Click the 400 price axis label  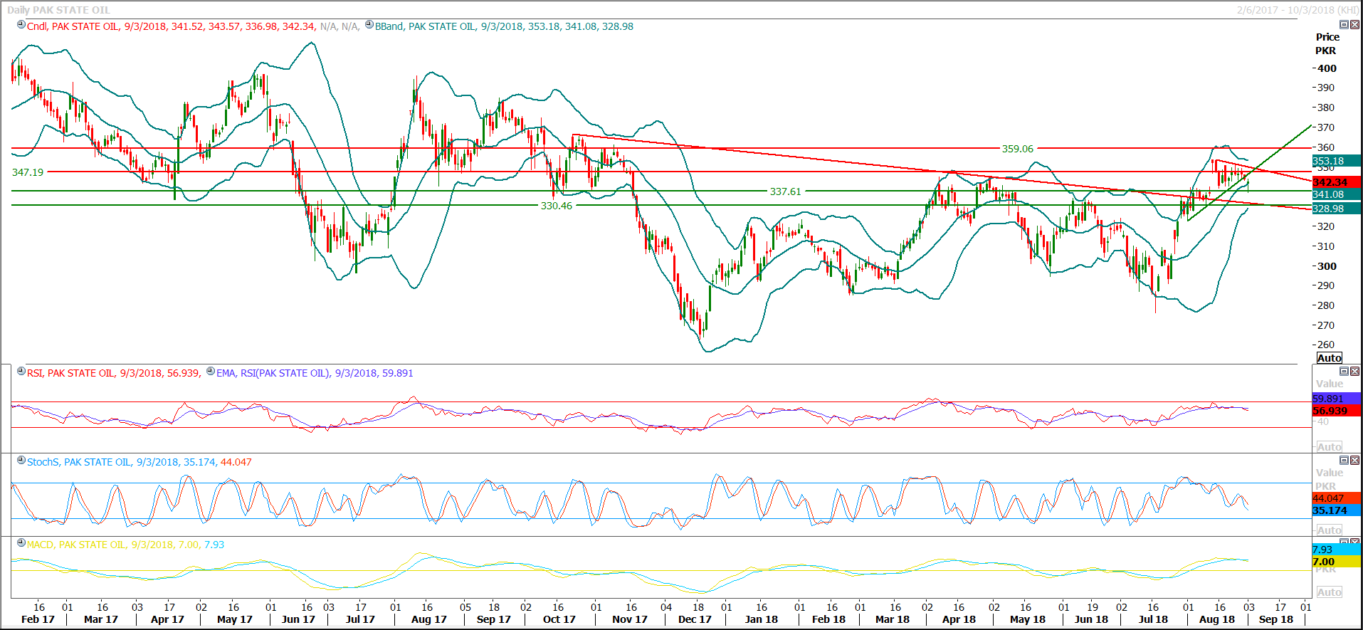click(x=1327, y=68)
